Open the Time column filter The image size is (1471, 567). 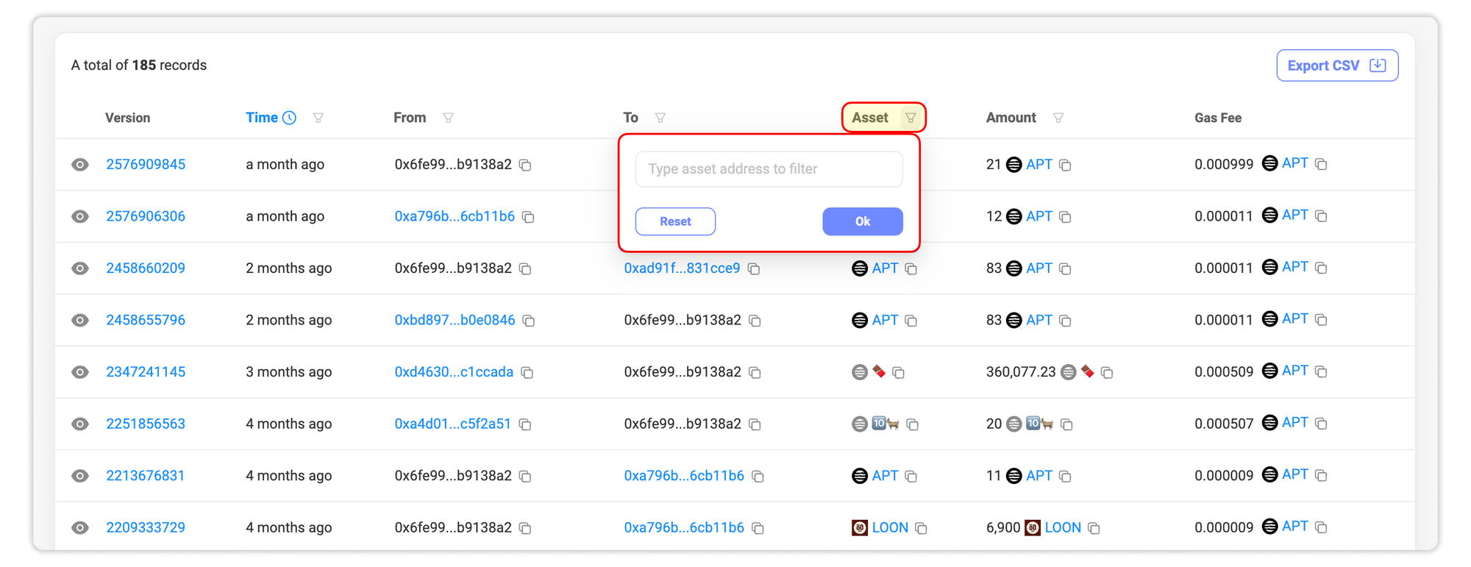tap(318, 118)
